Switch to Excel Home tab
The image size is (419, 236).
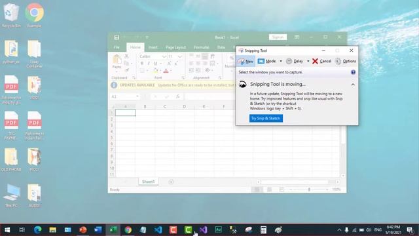pos(136,47)
